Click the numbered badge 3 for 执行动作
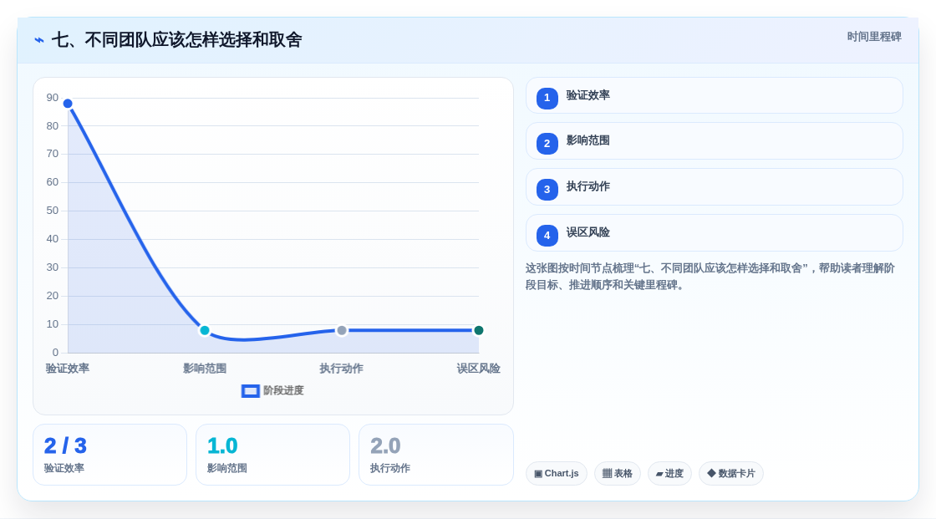This screenshot has width=936, height=519. point(547,190)
